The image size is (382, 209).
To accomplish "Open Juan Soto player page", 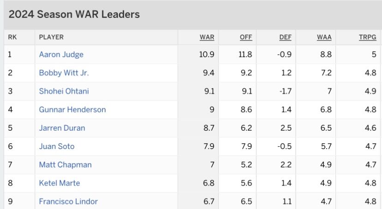I will (57, 146).
